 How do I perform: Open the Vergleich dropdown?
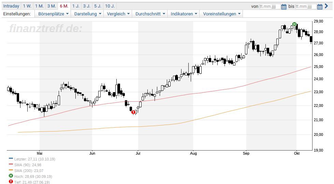pos(118,14)
